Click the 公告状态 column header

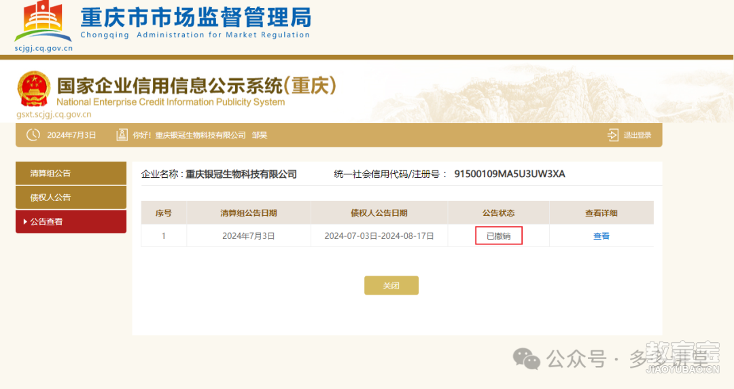point(499,213)
